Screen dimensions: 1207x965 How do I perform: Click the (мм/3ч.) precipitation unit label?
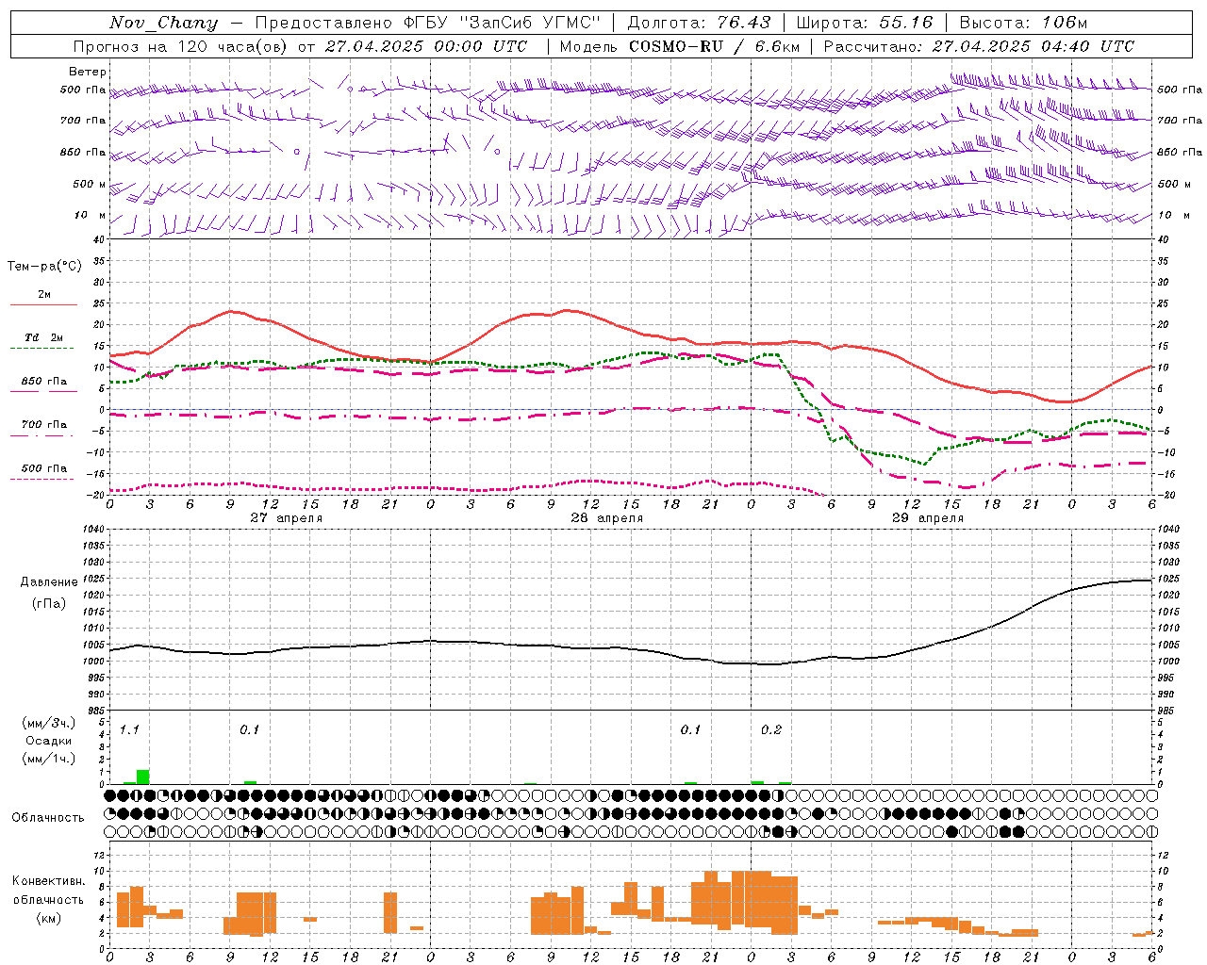click(49, 724)
